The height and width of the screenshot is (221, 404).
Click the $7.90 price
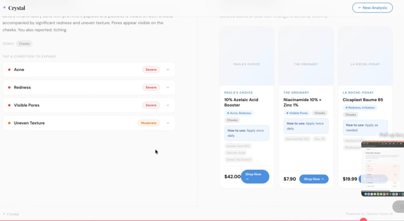(290, 179)
